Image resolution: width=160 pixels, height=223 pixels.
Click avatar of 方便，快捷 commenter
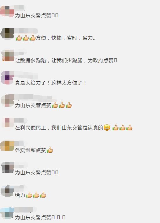click(x=8, y=34)
